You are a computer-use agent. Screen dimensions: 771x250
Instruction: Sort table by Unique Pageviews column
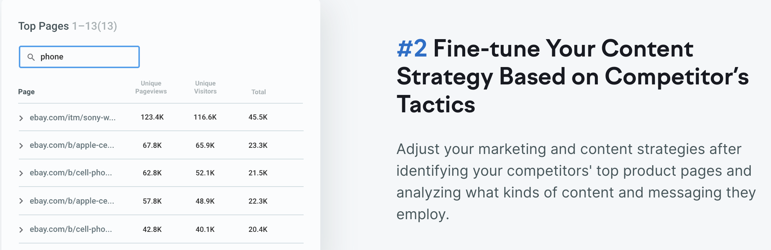point(151,87)
